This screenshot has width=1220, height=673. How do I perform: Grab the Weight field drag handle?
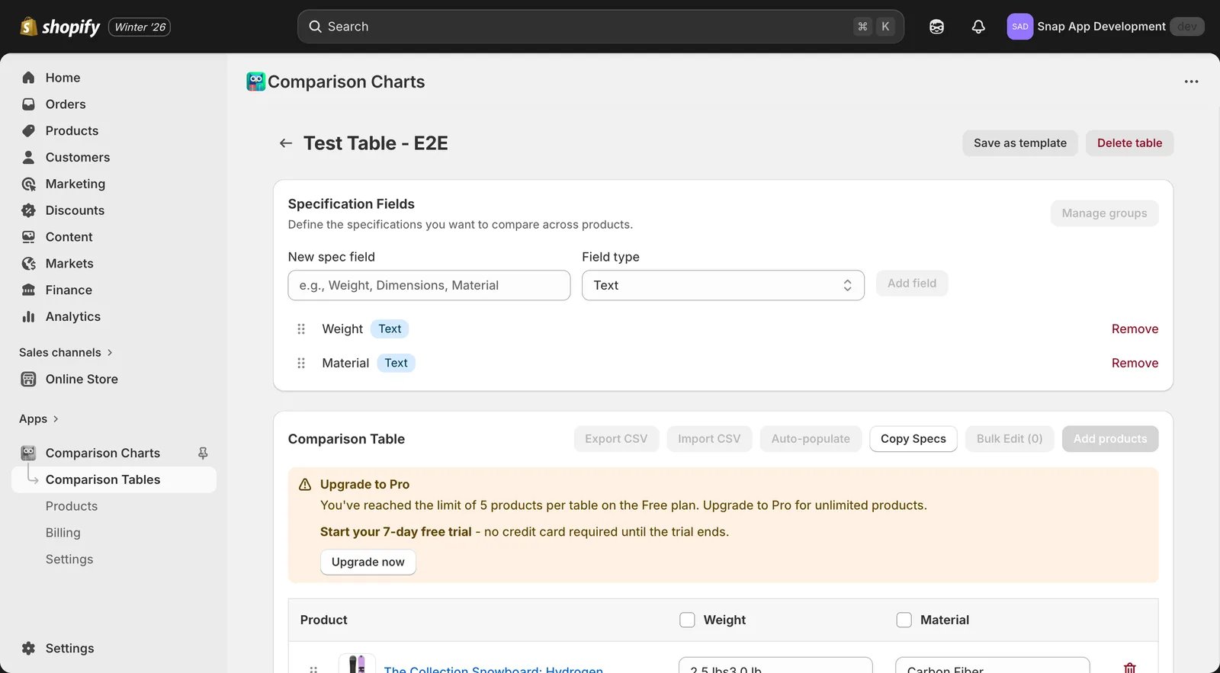pyautogui.click(x=301, y=329)
